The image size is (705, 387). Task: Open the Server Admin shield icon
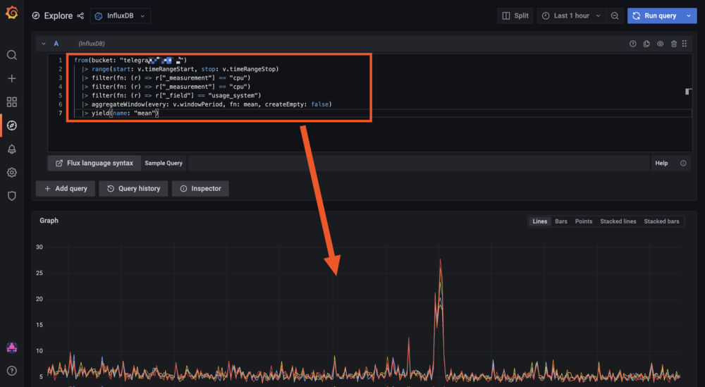tap(11, 196)
